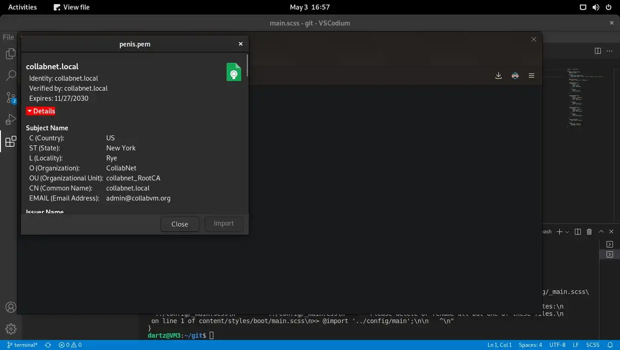Open Accounts icon in VSCodium activity bar
This screenshot has height=350, width=620.
click(10, 307)
